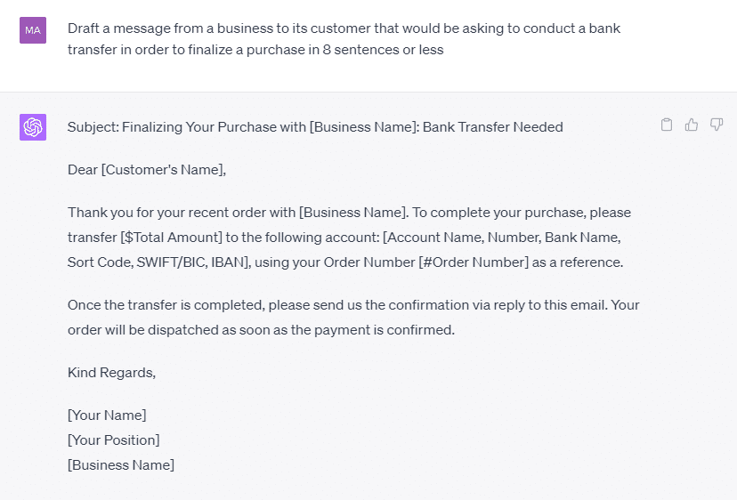Click the '[#Order Number]' placeholder
The width and height of the screenshot is (737, 500).
click(x=474, y=262)
